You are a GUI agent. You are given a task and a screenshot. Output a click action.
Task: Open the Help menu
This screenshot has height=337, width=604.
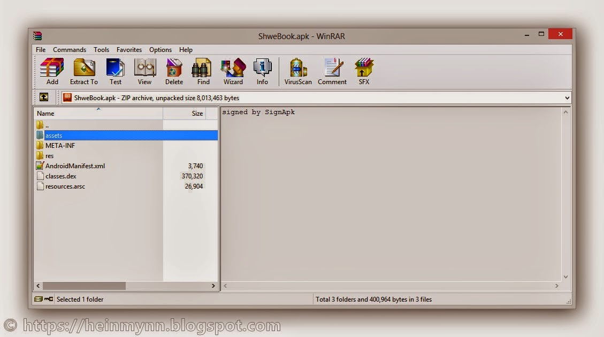click(186, 50)
